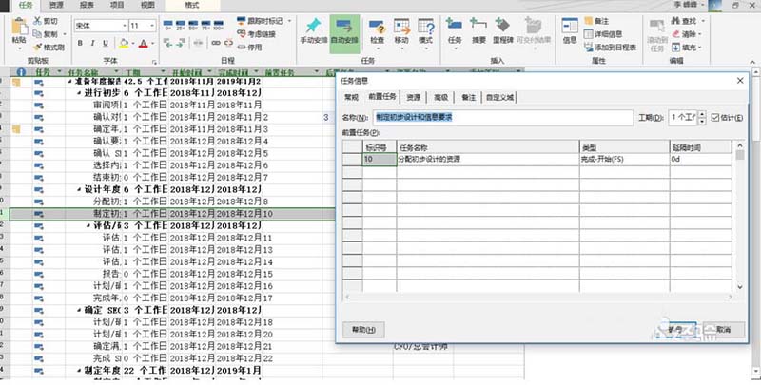Click the 复制 (Copy) icon

37,34
